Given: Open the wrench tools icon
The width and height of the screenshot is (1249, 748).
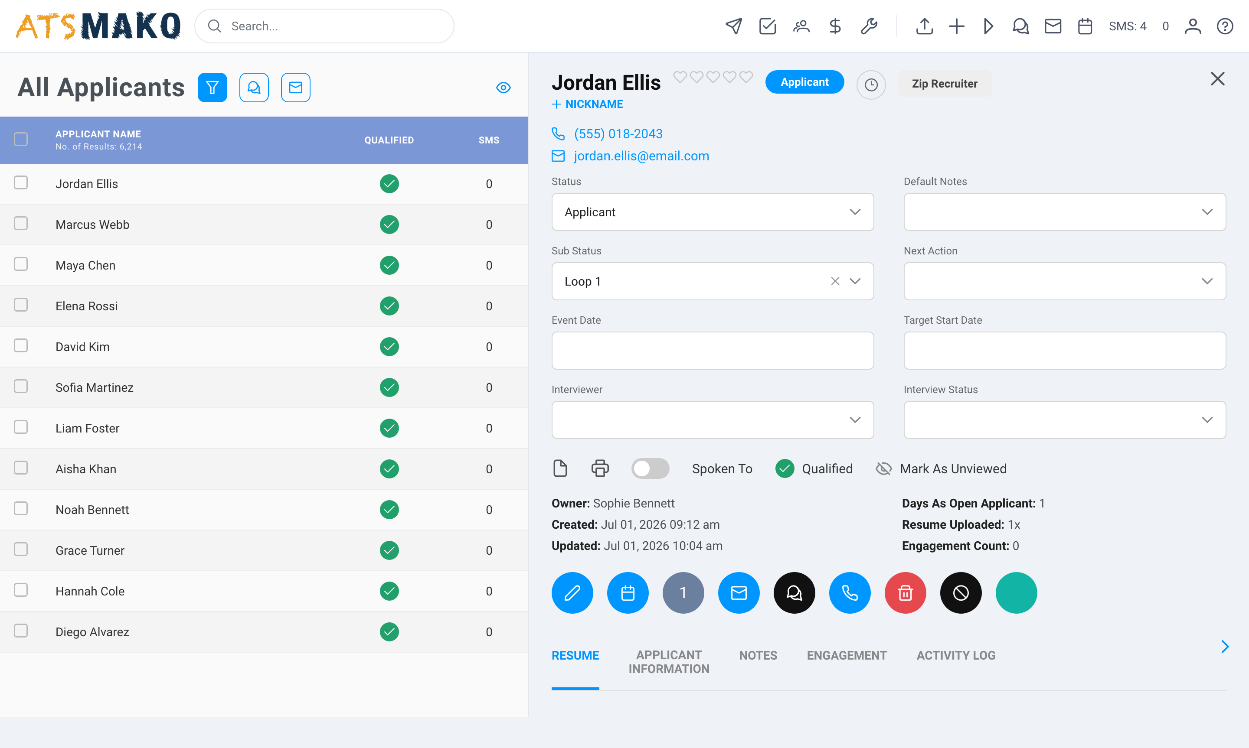Looking at the screenshot, I should click(x=869, y=26).
